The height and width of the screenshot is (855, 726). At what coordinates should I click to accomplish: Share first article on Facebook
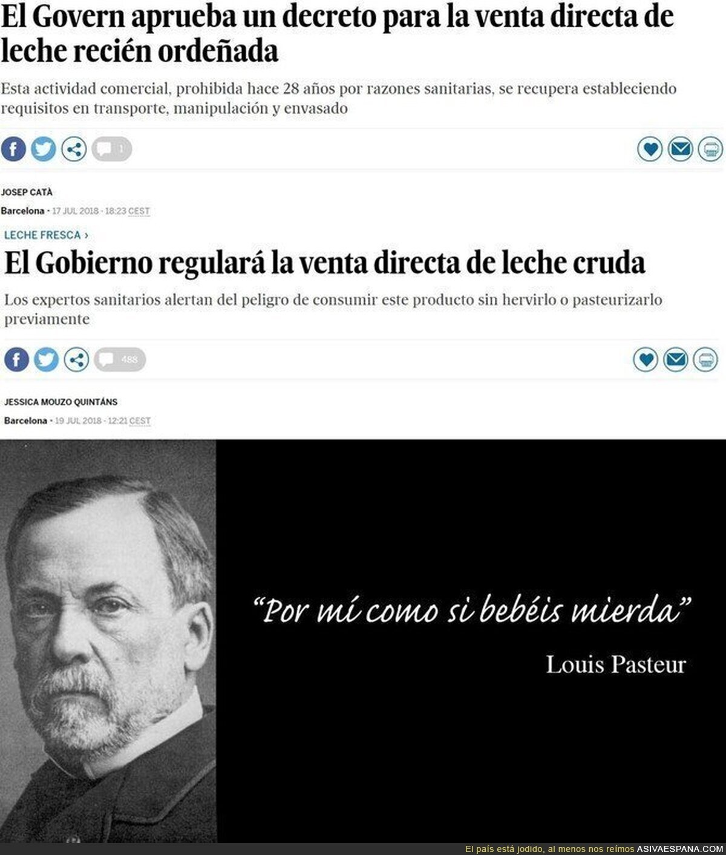tap(13, 149)
